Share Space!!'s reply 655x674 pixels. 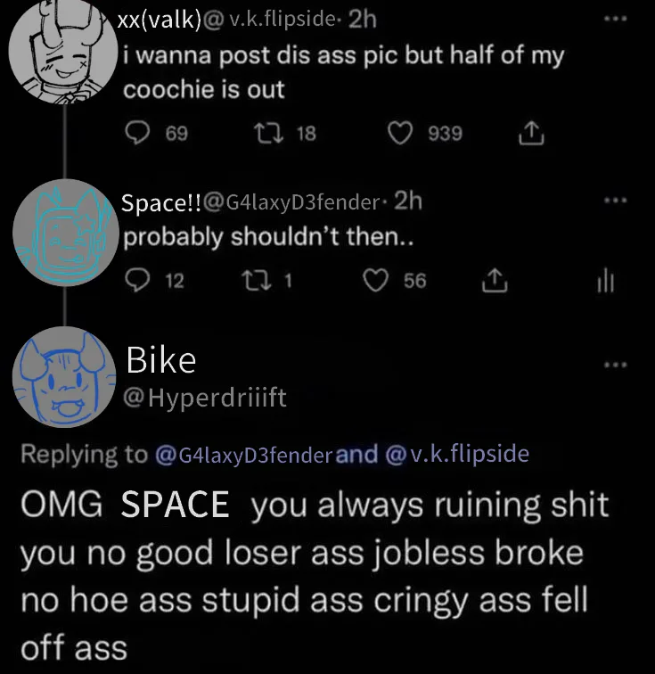point(491,282)
